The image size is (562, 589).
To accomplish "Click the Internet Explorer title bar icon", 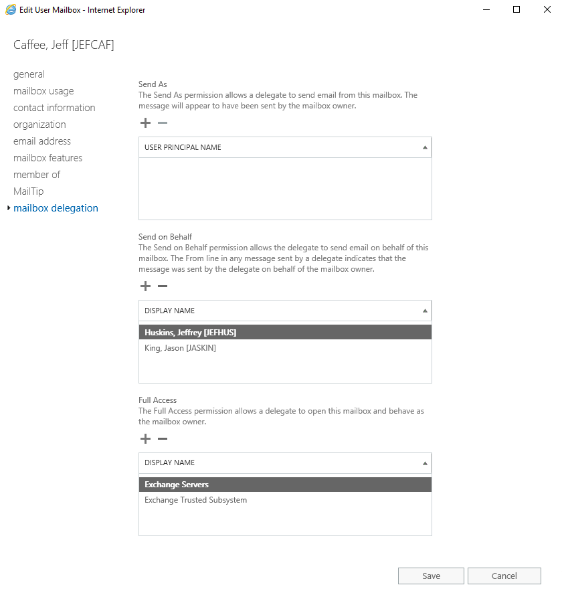I will point(11,10).
